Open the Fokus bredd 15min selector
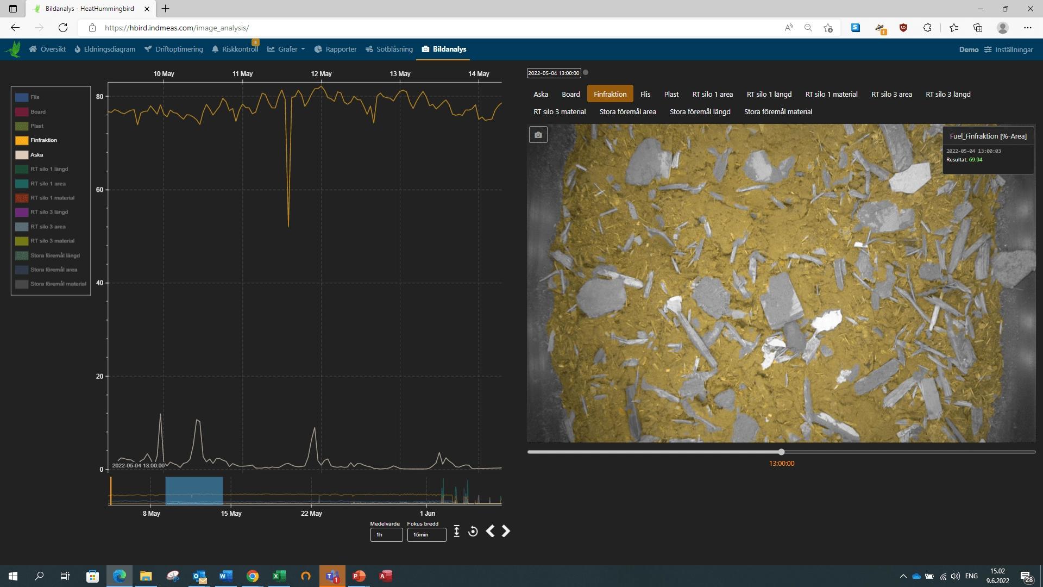This screenshot has height=587, width=1043. click(426, 535)
